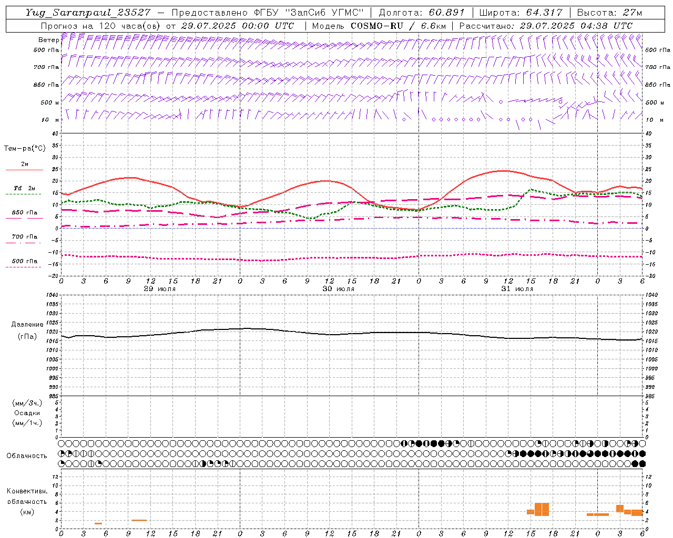The height and width of the screenshot is (538, 673).
Task: Select the elevation text Высота: 27м
Action: (x=609, y=13)
